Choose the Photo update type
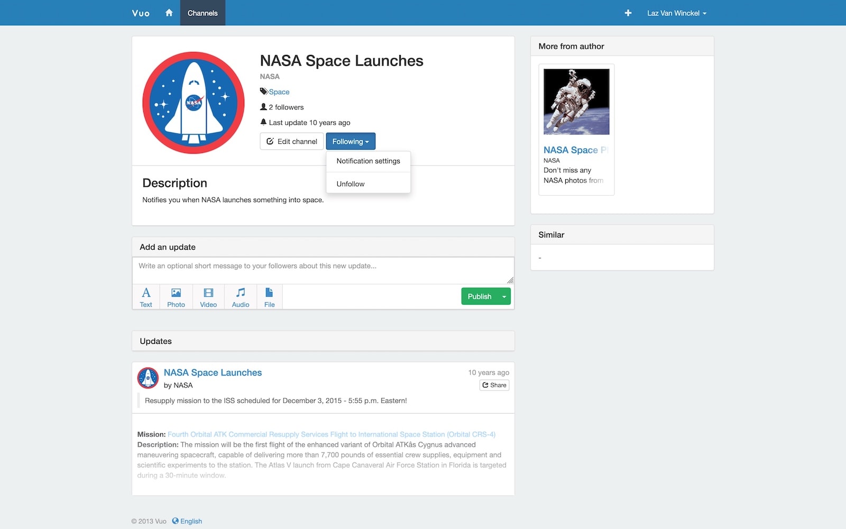This screenshot has width=846, height=529. [176, 297]
